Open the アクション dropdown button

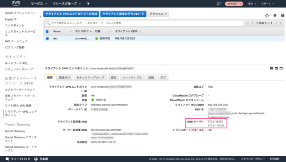(158, 14)
